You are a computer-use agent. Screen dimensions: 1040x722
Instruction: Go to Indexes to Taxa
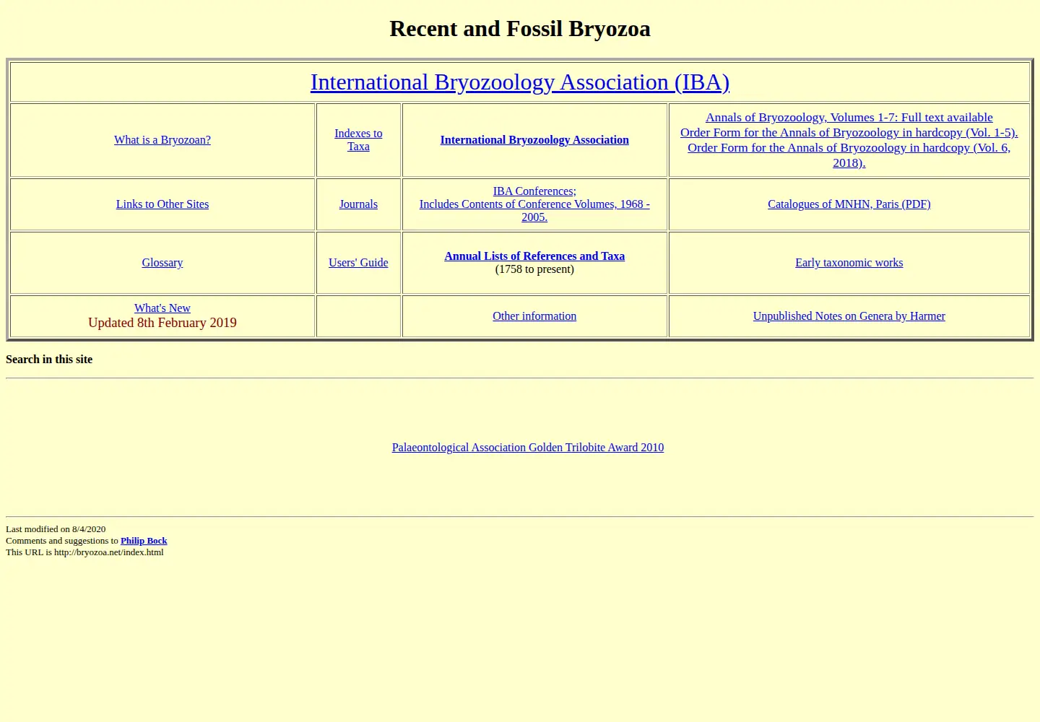coord(358,140)
